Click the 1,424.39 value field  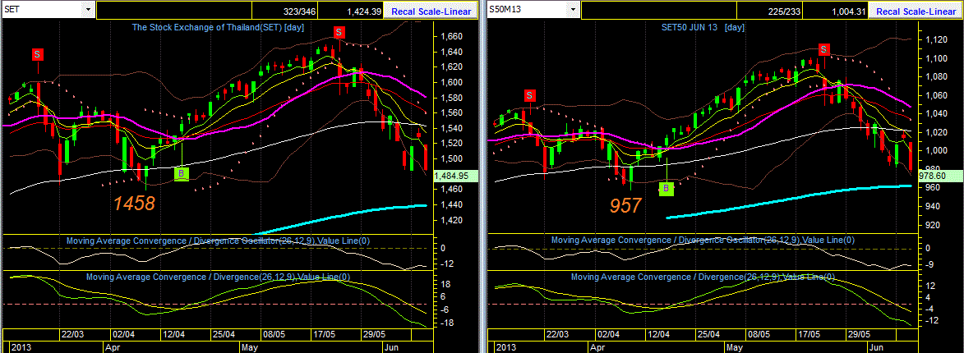[351, 11]
